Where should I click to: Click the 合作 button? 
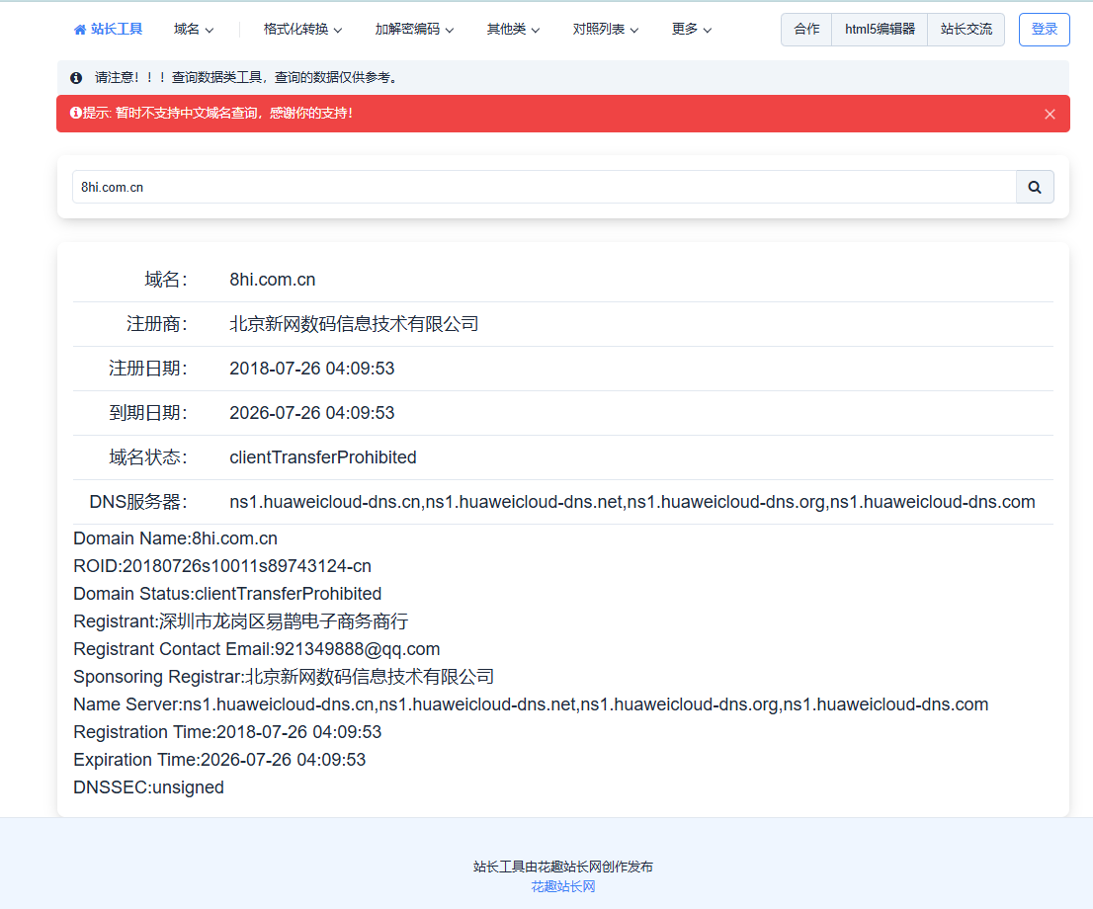(806, 30)
